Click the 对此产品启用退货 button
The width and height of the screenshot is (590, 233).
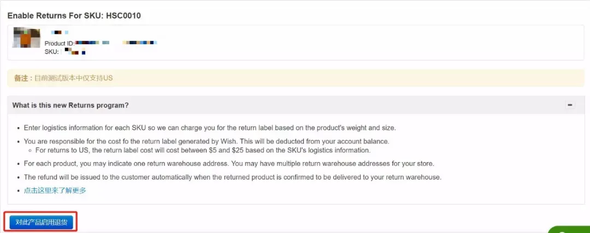coord(42,222)
